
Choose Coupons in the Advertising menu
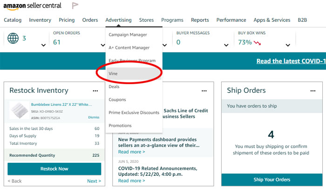point(134,100)
